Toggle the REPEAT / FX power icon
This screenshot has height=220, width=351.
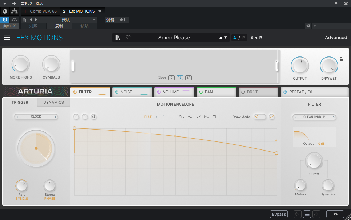[x=285, y=92]
